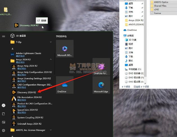Select DVD 驱动器 (G:) in Explorer pane
177x137 pixels.
[x=134, y=82]
